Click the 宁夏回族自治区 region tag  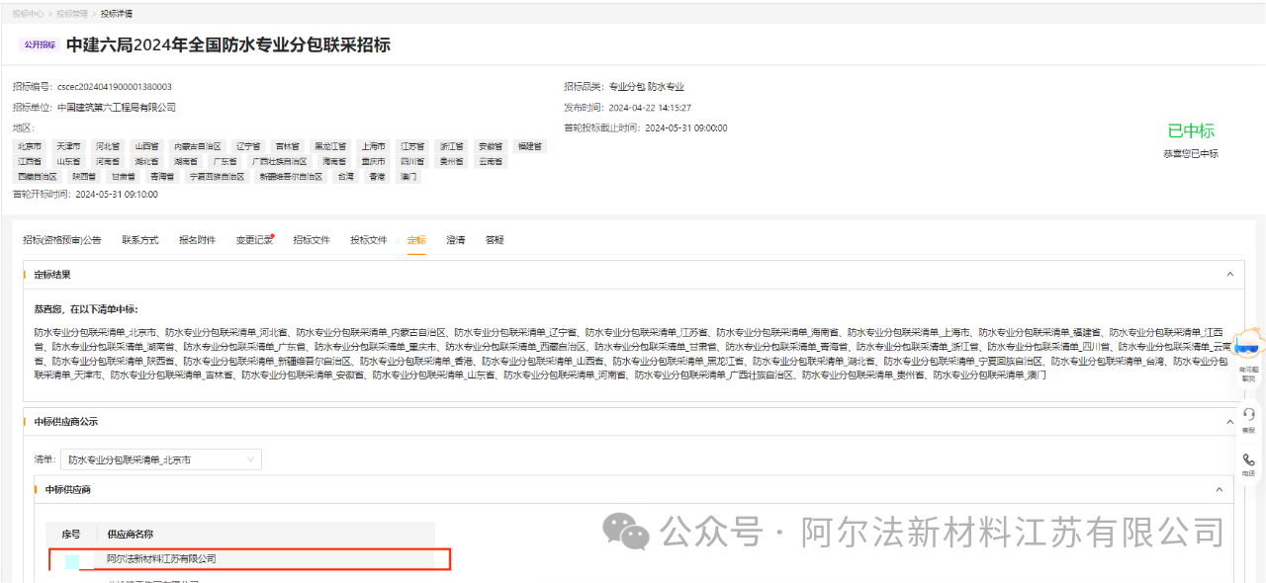point(217,176)
